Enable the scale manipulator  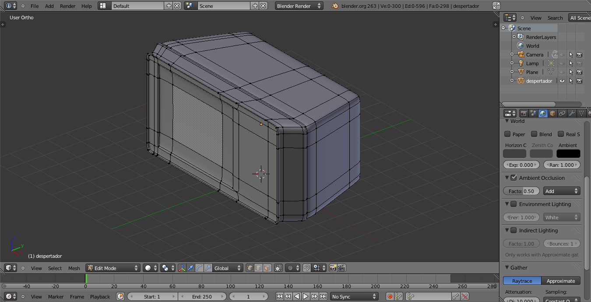pos(208,268)
